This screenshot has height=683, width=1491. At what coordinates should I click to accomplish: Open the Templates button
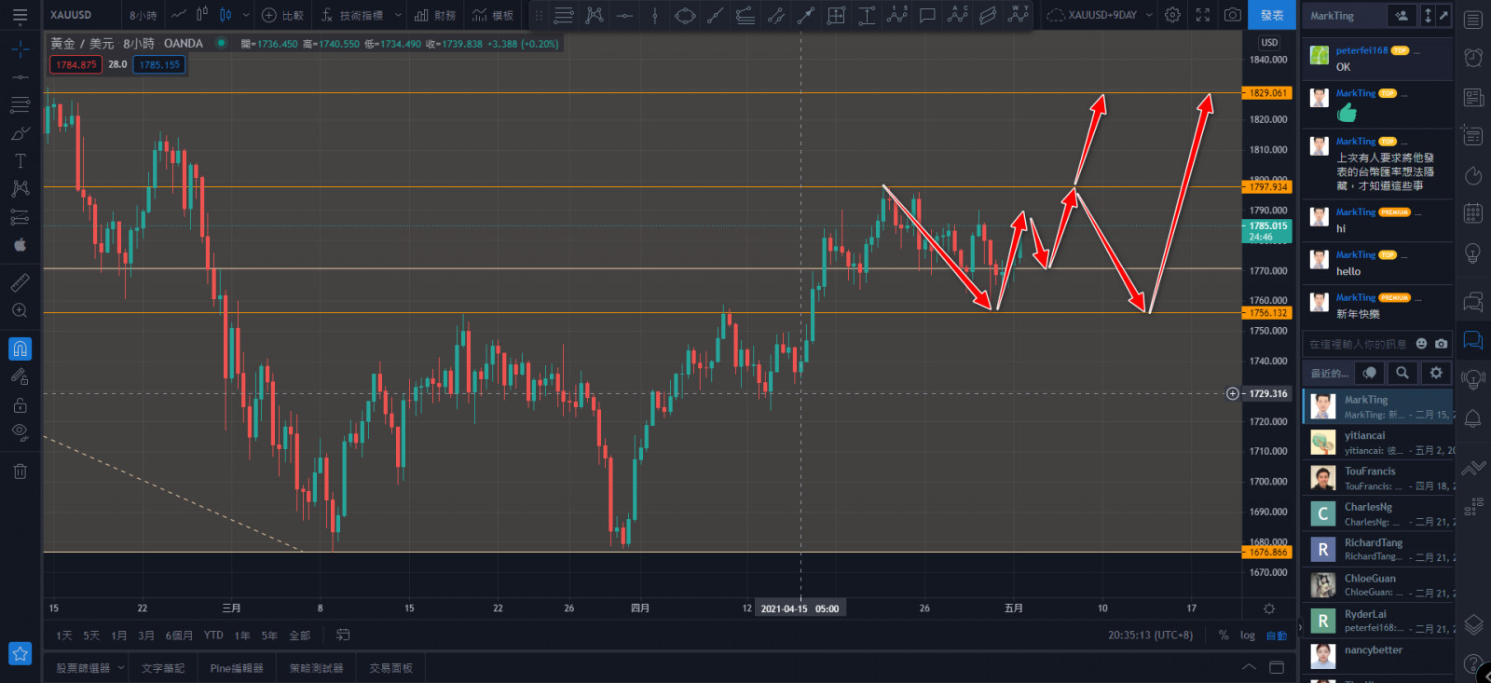click(493, 16)
